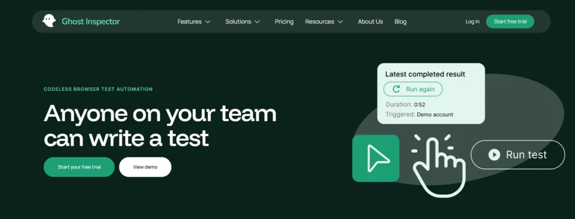Image resolution: width=575 pixels, height=219 pixels.
Task: Click the Start free trial header button
Action: click(510, 22)
